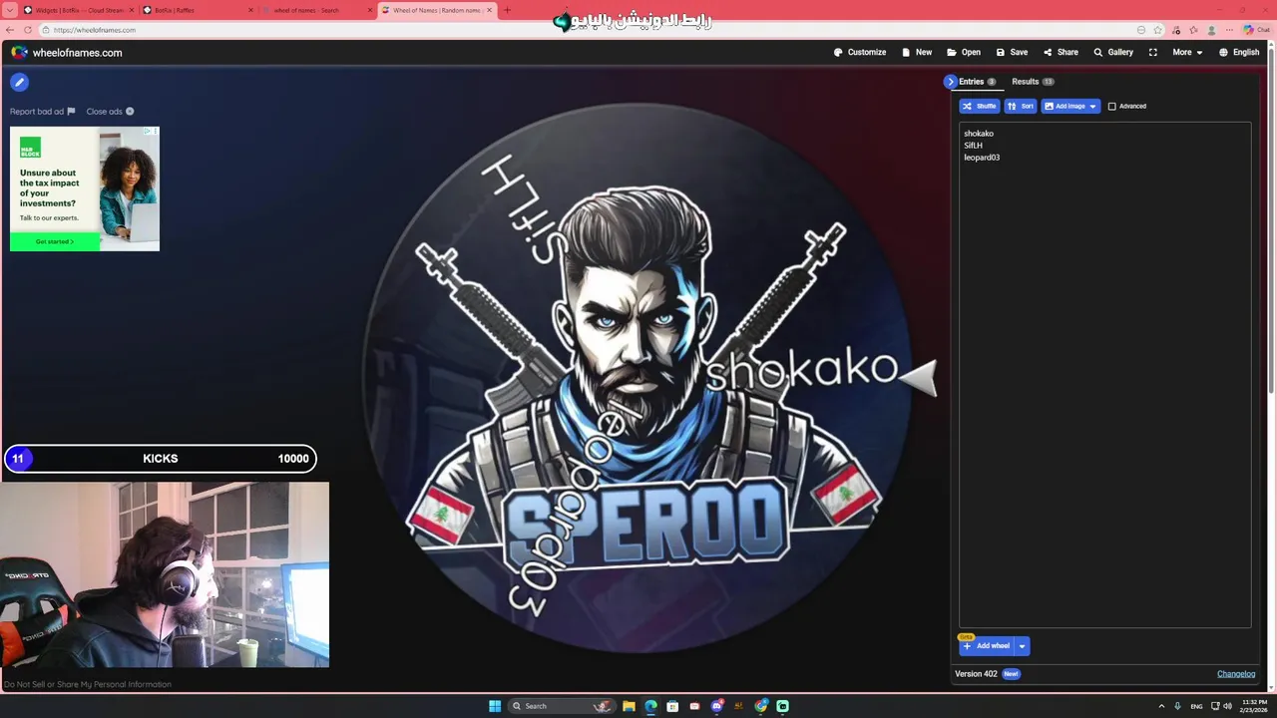This screenshot has width=1277, height=718.
Task: Click the Version 402 New badge
Action: pyautogui.click(x=1011, y=674)
